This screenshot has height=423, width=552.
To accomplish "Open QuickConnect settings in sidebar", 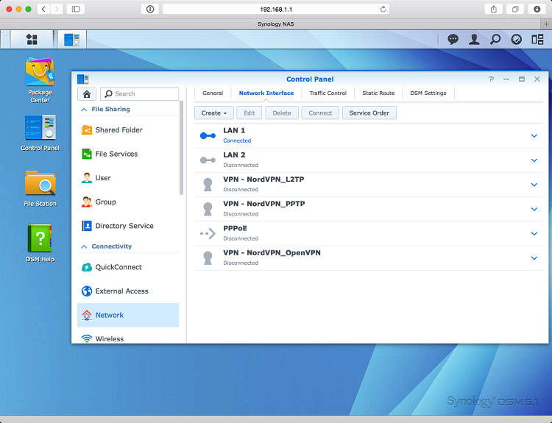I will 118,267.
